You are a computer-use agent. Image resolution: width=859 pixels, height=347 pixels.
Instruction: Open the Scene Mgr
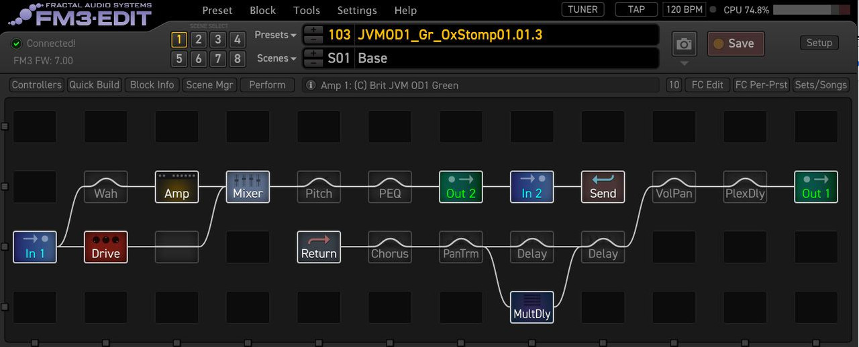(x=209, y=85)
